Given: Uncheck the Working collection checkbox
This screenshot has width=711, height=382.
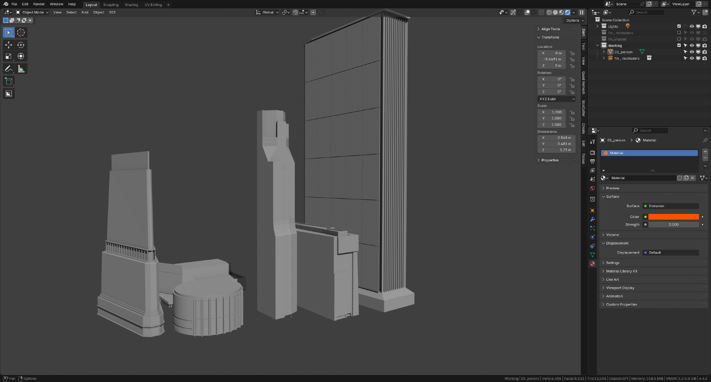Looking at the screenshot, I should coord(679,45).
